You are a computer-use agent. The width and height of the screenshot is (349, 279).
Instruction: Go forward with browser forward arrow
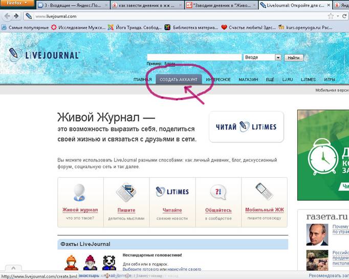[16, 16]
